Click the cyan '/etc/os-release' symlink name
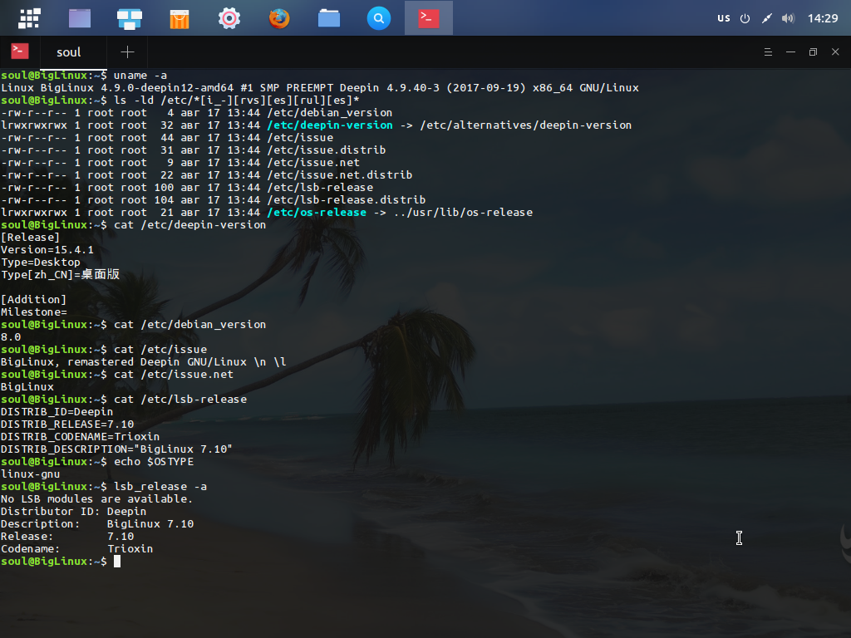This screenshot has width=851, height=638. [x=317, y=213]
